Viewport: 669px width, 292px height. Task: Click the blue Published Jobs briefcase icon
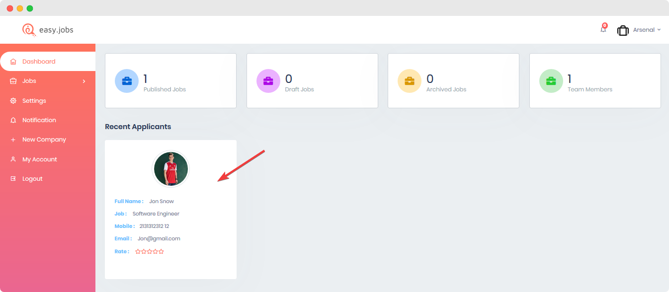[127, 81]
